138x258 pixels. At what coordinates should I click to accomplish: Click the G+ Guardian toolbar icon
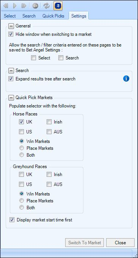35,6
